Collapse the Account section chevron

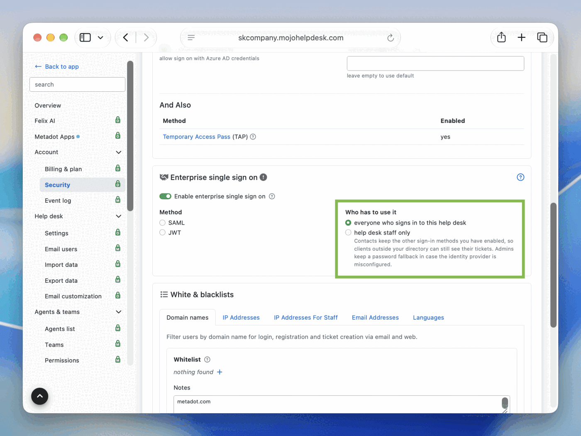point(118,152)
